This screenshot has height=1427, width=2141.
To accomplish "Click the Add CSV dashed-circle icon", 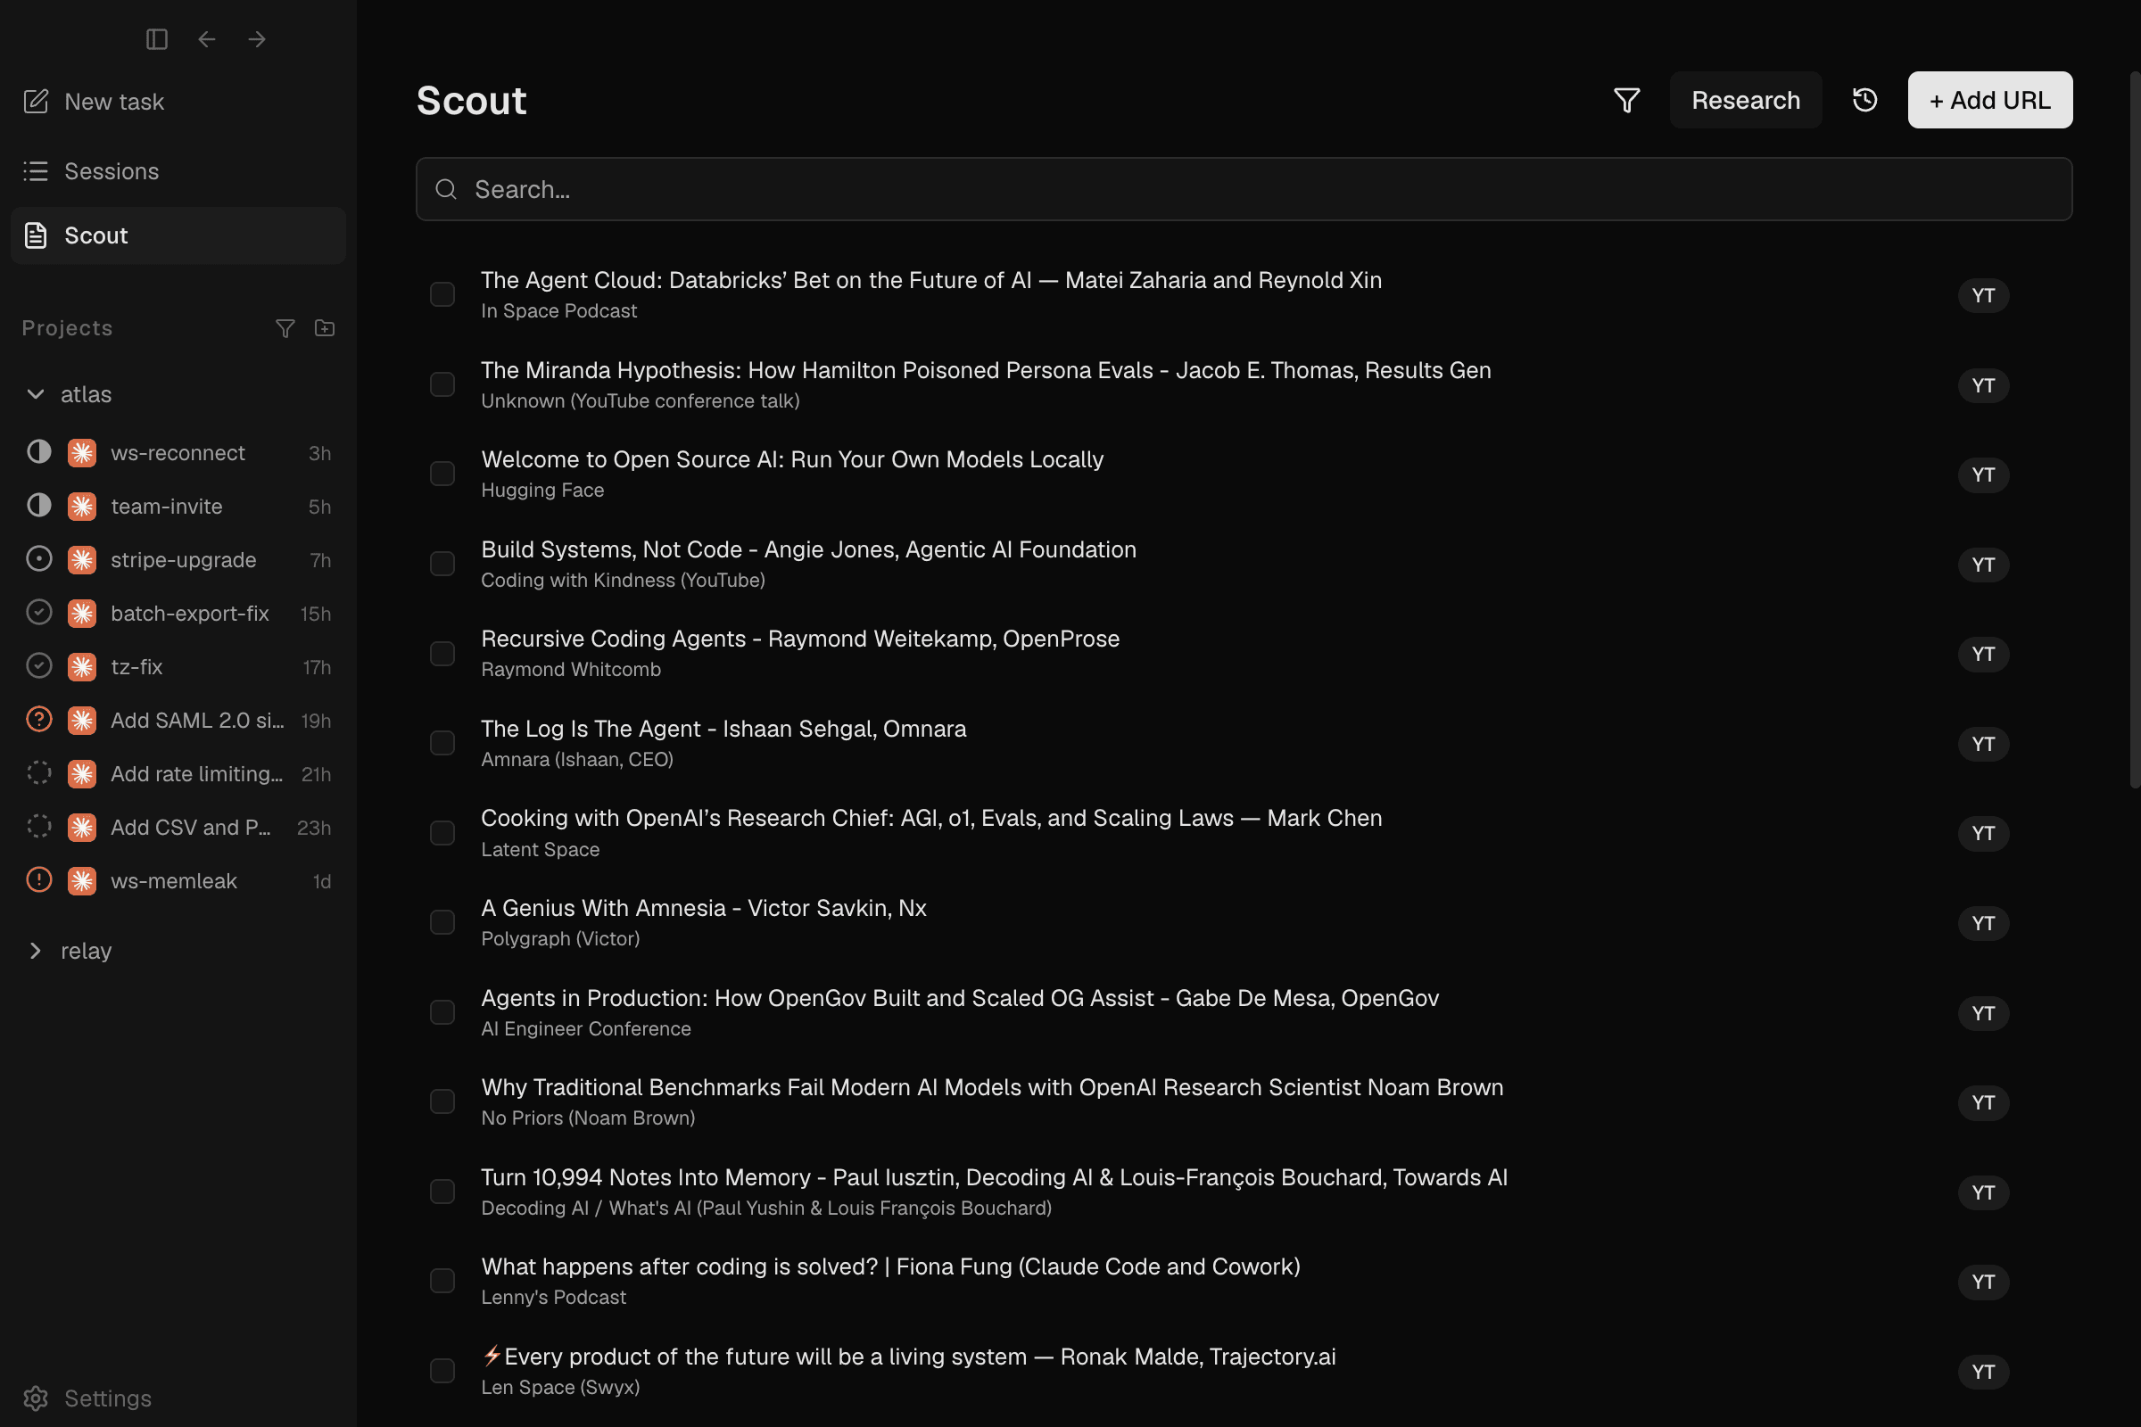I will (39, 828).
